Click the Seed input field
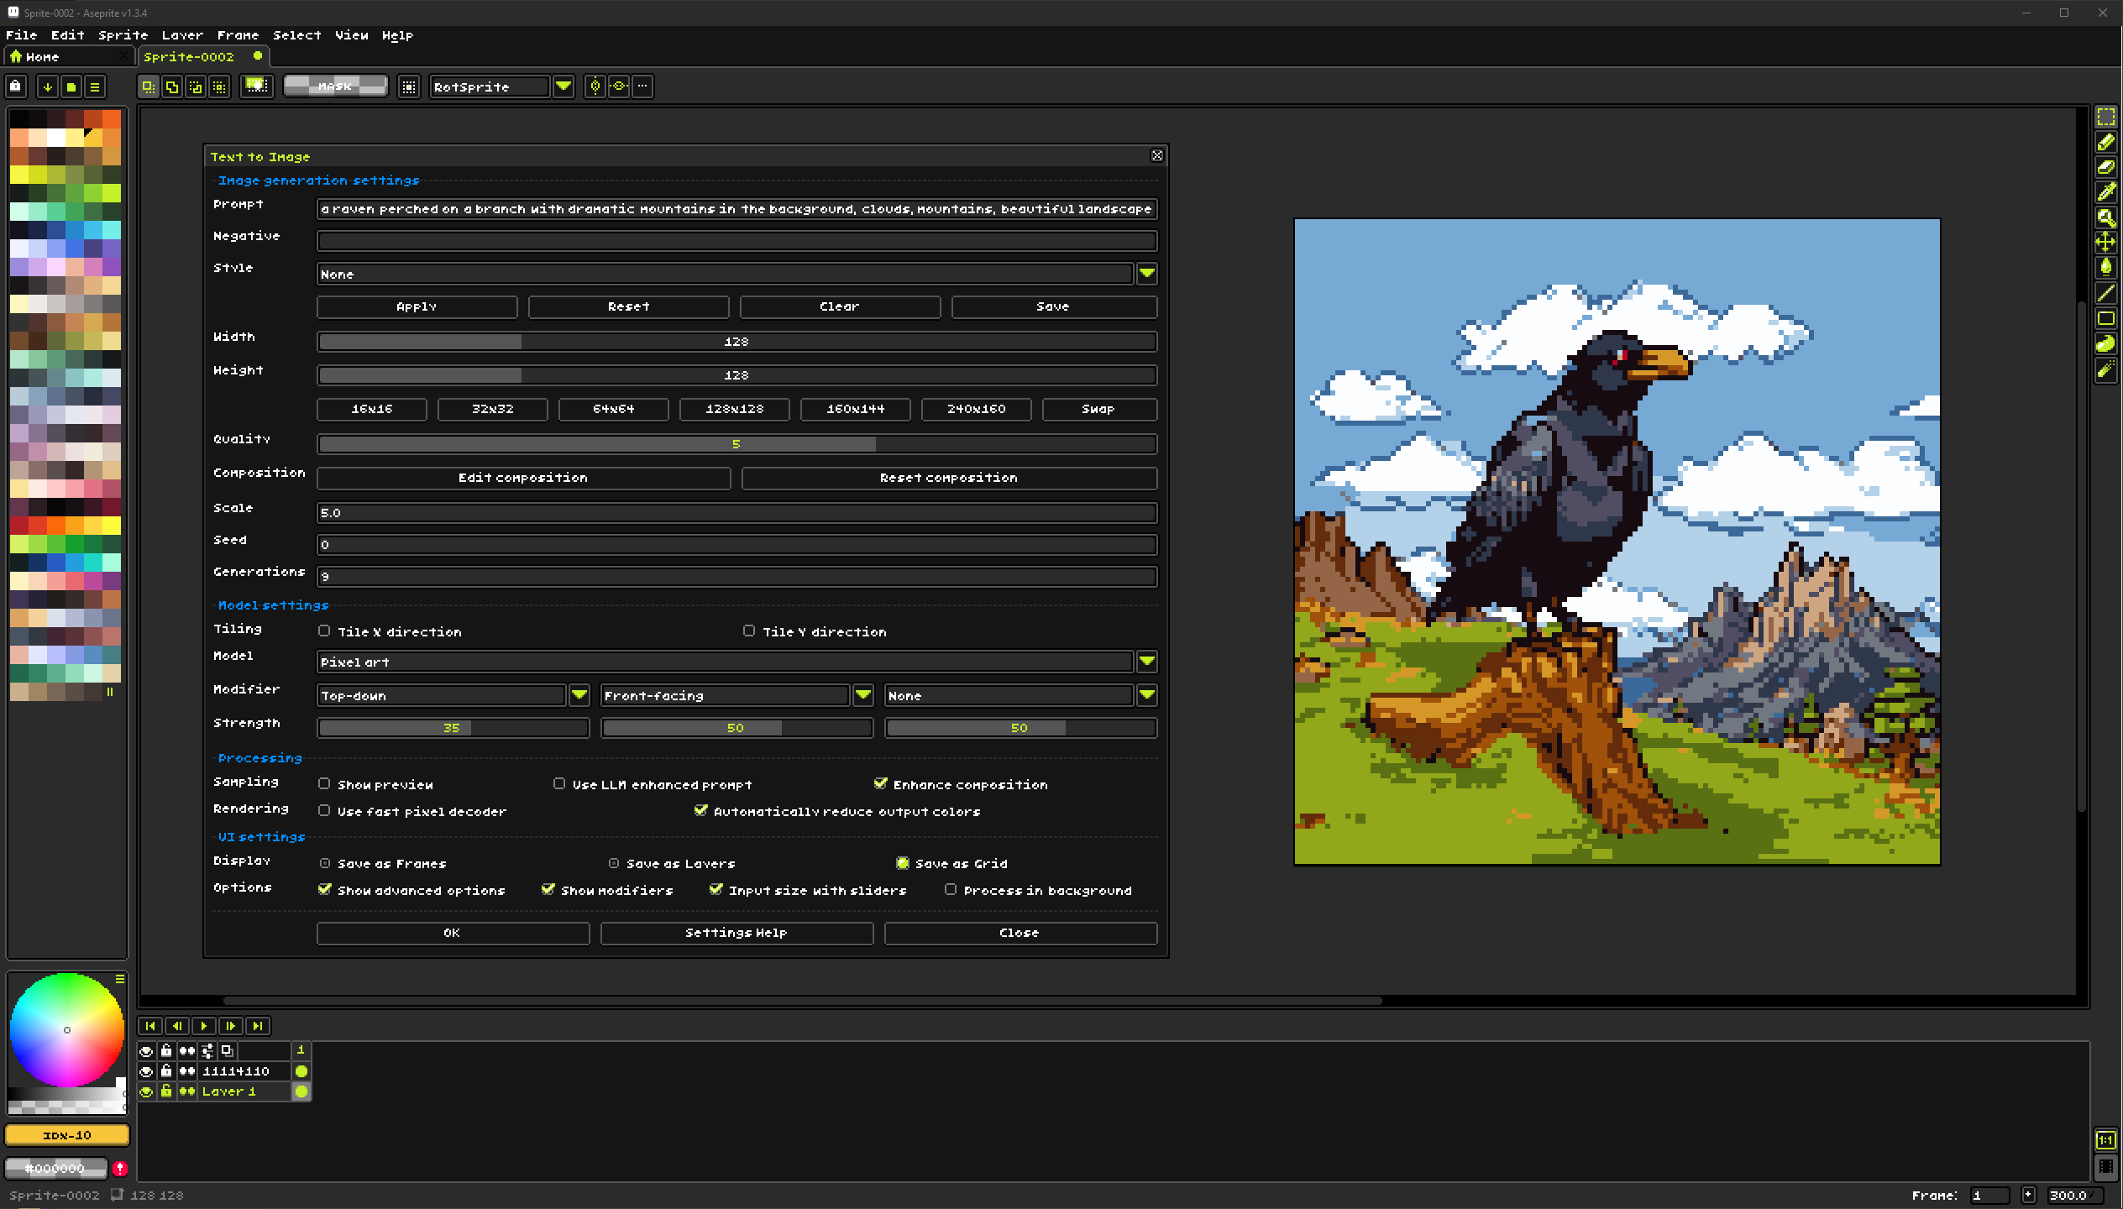2123x1209 pixels. click(736, 545)
